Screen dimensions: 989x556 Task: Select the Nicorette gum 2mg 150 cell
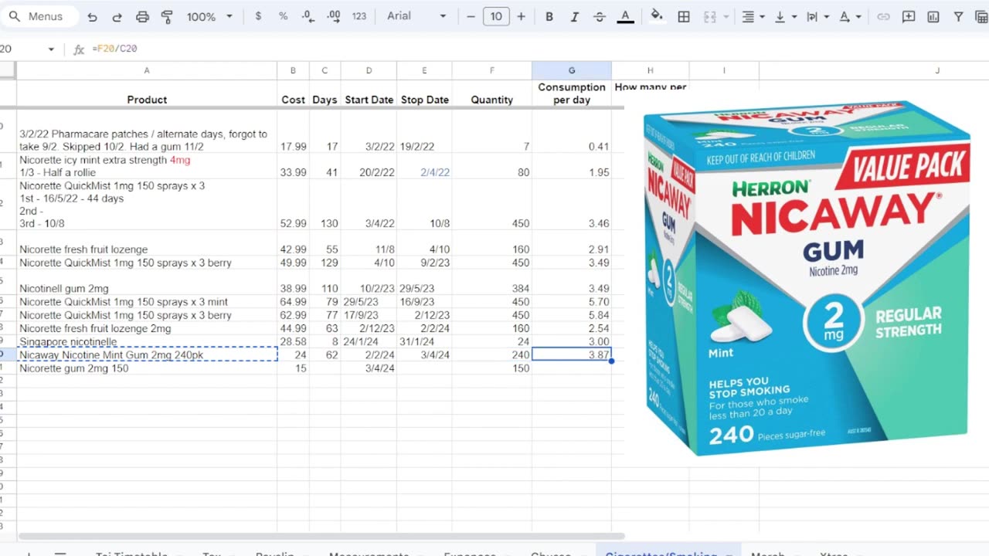pyautogui.click(x=147, y=368)
